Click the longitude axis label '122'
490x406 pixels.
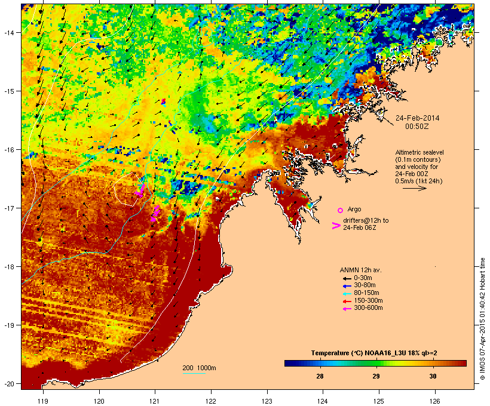pyautogui.click(x=211, y=401)
